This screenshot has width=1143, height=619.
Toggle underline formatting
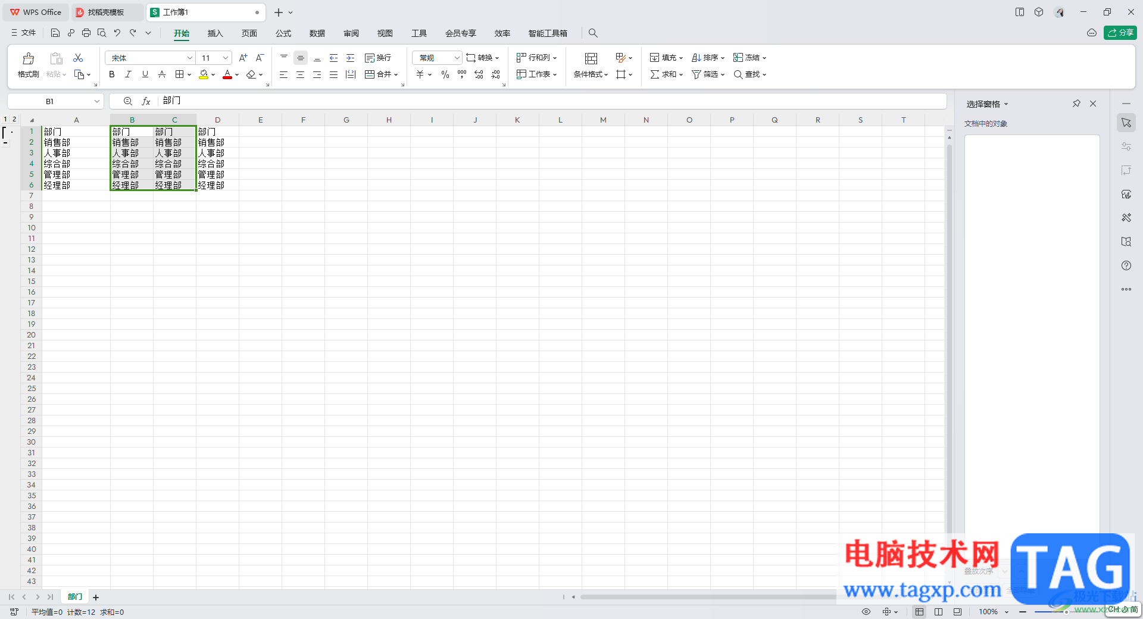pyautogui.click(x=145, y=74)
